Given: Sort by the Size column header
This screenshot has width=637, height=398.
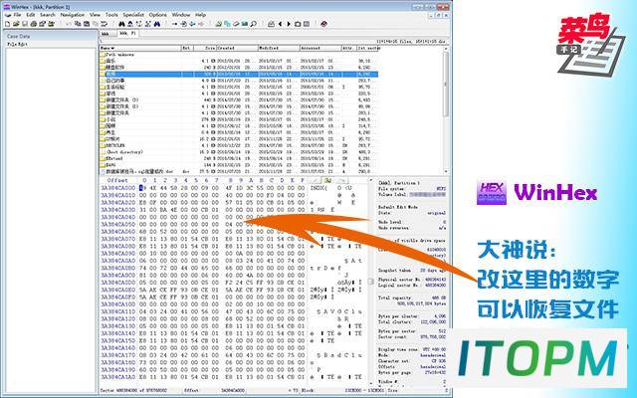Looking at the screenshot, I should 205,48.
